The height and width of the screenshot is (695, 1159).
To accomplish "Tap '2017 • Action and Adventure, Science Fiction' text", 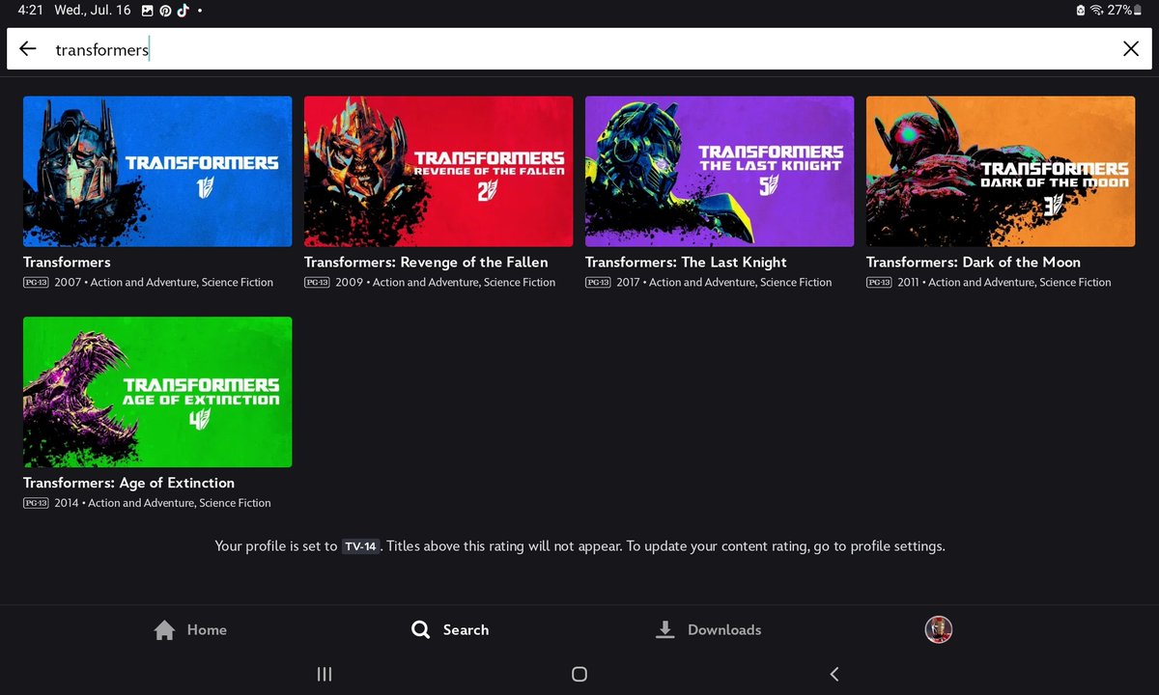I will click(724, 283).
